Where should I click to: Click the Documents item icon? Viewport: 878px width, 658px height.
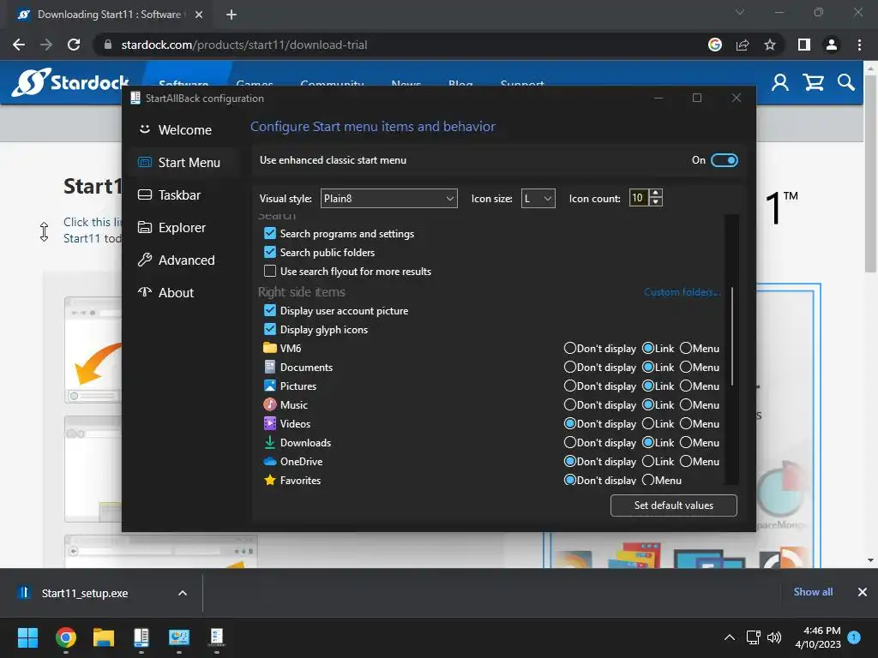270,367
